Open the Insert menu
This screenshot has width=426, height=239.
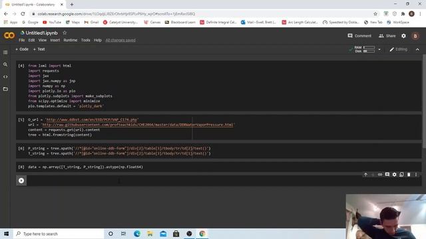(x=55, y=40)
